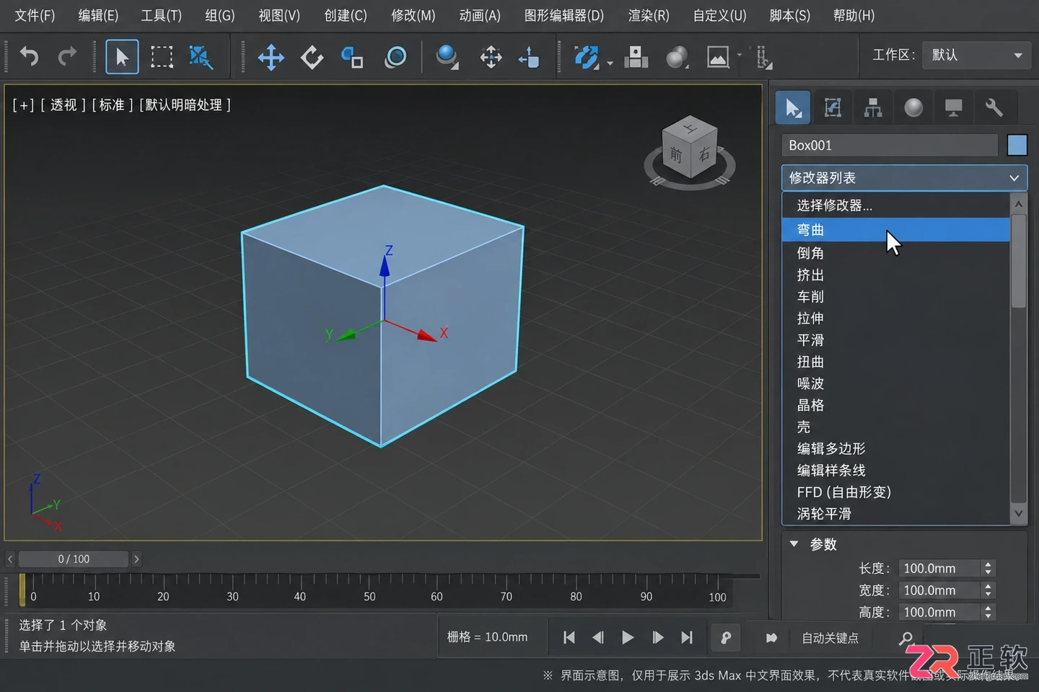Select the Rotate tool

click(312, 57)
